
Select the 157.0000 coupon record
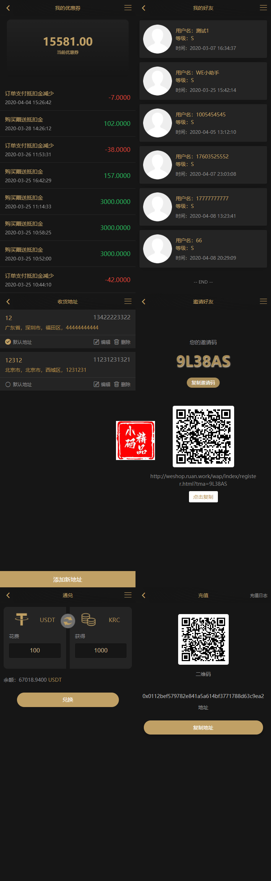[68, 176]
